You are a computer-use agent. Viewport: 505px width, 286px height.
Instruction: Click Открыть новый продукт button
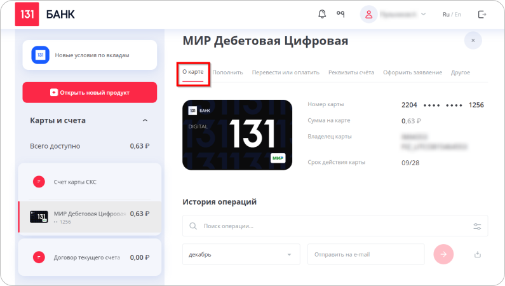(90, 92)
